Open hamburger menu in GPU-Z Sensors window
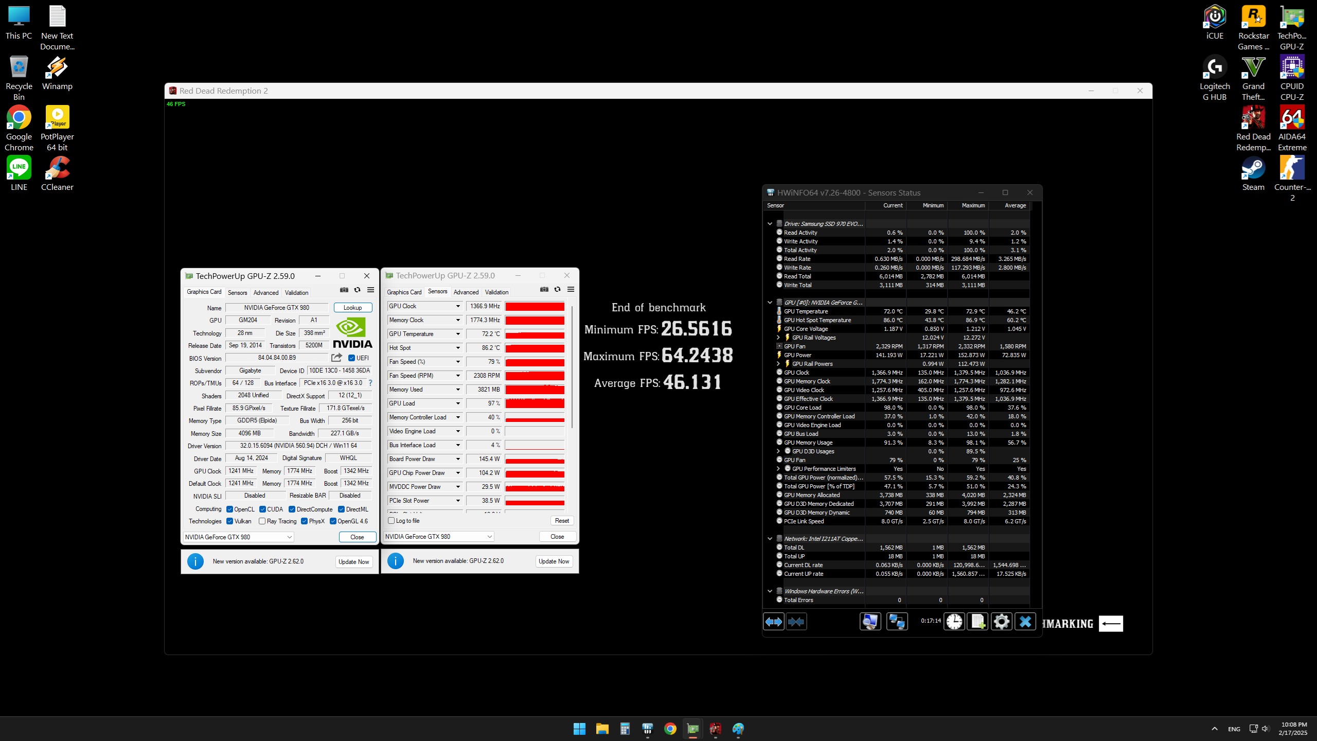The height and width of the screenshot is (741, 1317). (571, 289)
